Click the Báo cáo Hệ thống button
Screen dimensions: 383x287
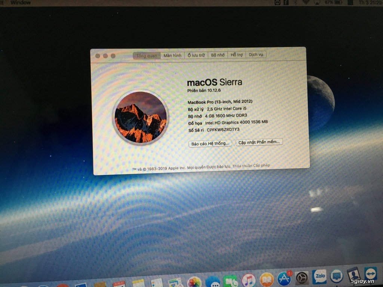[x=210, y=143]
